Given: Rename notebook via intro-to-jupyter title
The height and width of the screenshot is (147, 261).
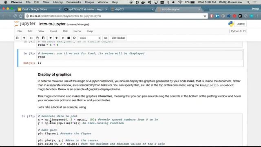Looking at the screenshot, I should pyautogui.click(x=52, y=24).
